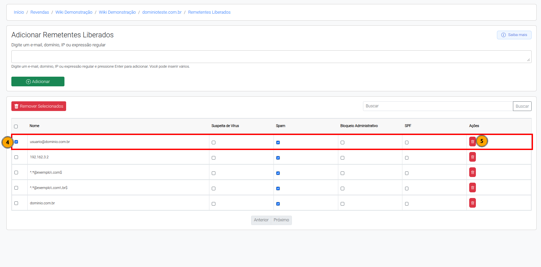Click the Buscar search button
The height and width of the screenshot is (267, 541).
pyautogui.click(x=522, y=106)
